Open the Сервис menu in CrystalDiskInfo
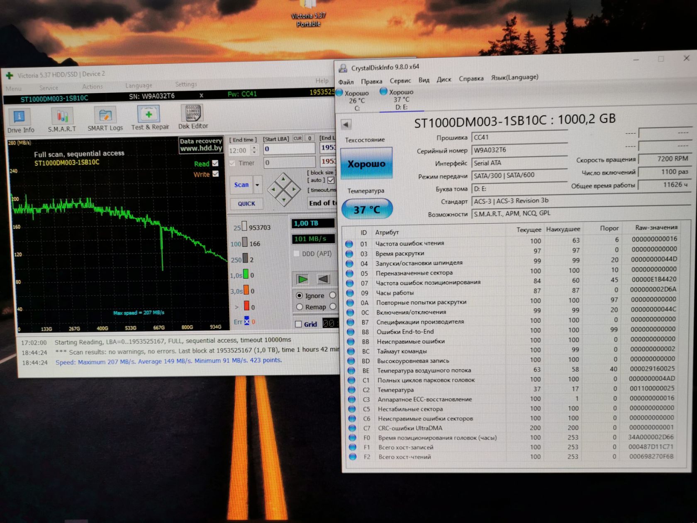This screenshot has height=523, width=697. 400,81
